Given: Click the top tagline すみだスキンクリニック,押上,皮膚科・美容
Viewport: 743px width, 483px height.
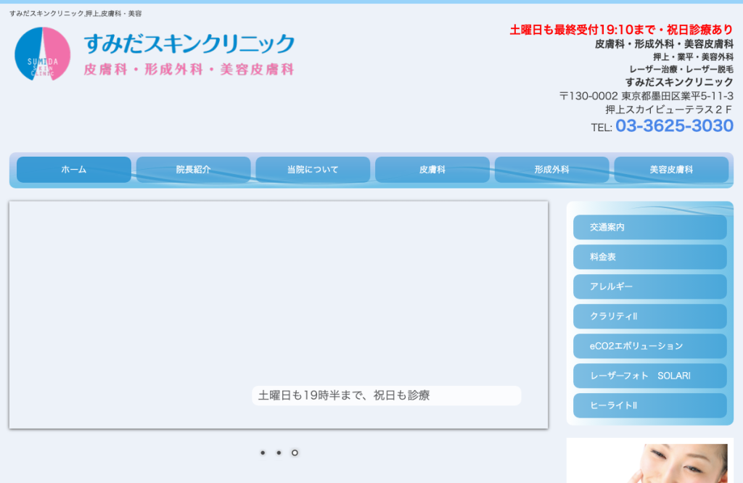Looking at the screenshot, I should click(x=75, y=14).
